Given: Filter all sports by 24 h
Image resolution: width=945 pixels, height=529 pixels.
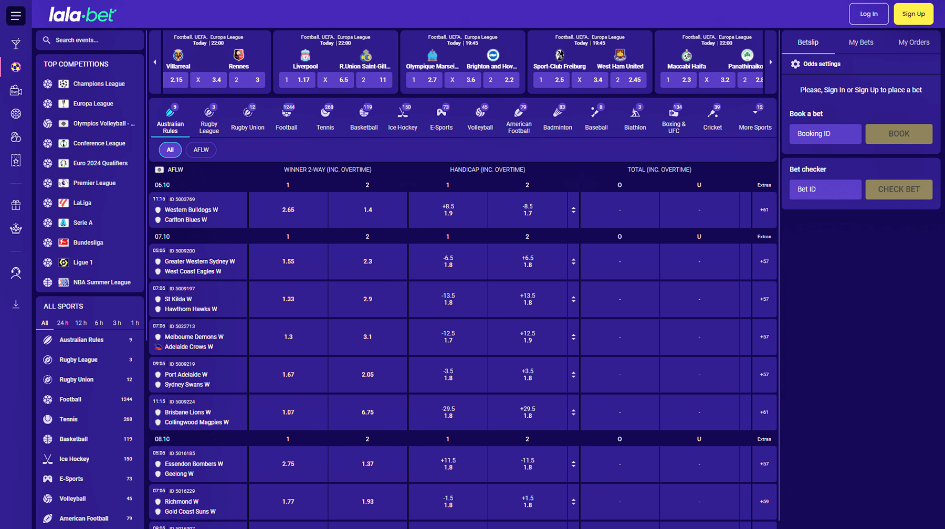Looking at the screenshot, I should [62, 323].
